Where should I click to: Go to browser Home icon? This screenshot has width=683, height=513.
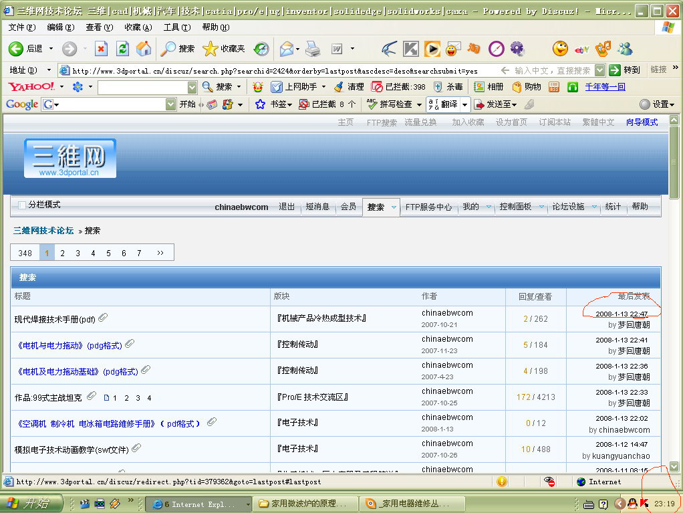coord(144,49)
